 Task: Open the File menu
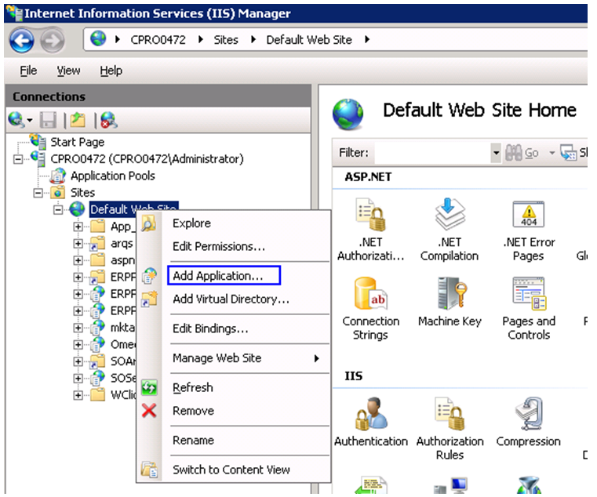(x=28, y=71)
